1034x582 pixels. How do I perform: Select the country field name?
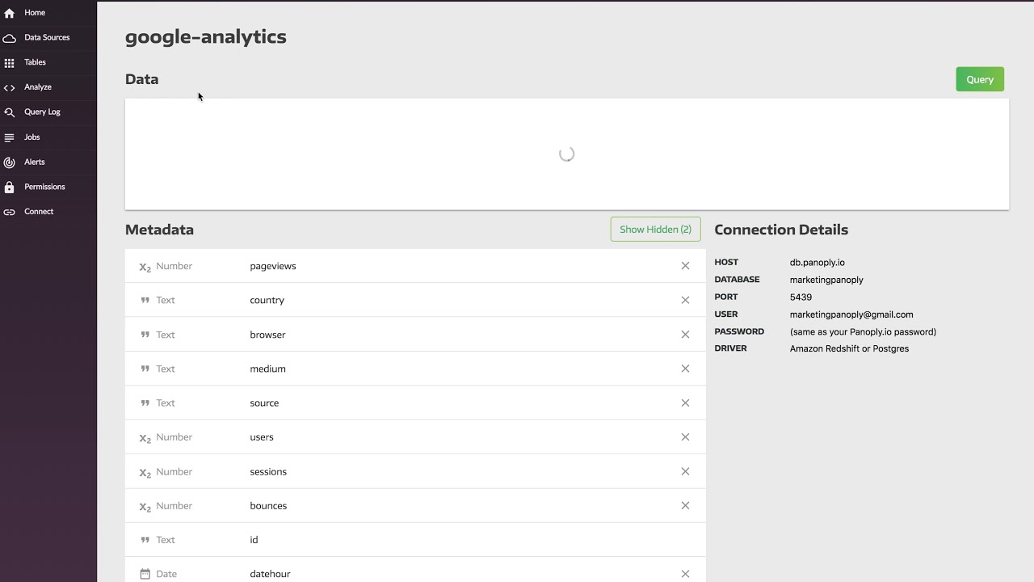(x=267, y=300)
